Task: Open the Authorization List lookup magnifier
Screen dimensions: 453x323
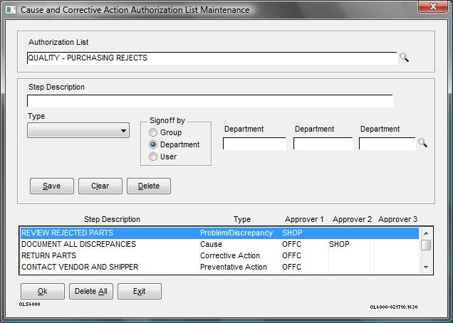Action: tap(404, 58)
